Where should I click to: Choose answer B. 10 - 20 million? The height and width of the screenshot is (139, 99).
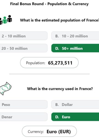[x=75, y=36]
